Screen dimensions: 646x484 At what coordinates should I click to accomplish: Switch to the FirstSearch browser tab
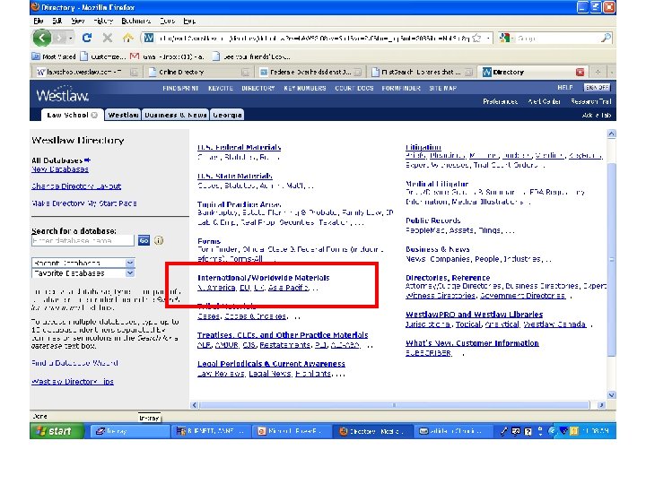click(421, 72)
